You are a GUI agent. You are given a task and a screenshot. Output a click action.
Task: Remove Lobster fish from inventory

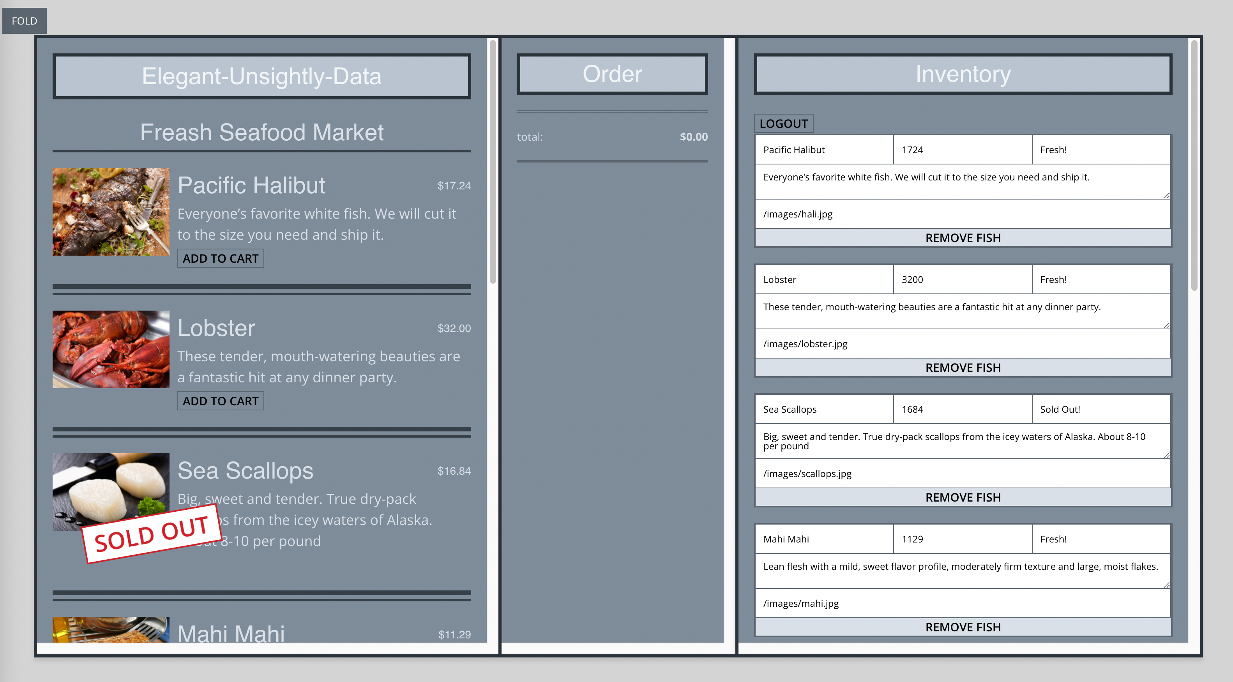963,368
